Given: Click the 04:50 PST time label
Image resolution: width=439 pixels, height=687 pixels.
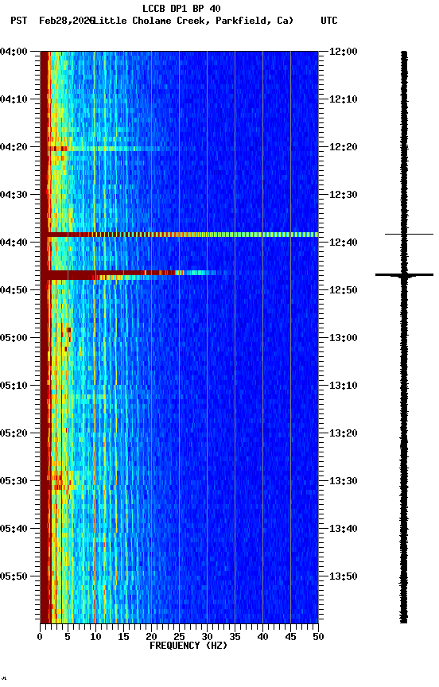Looking at the screenshot, I should pos(14,290).
